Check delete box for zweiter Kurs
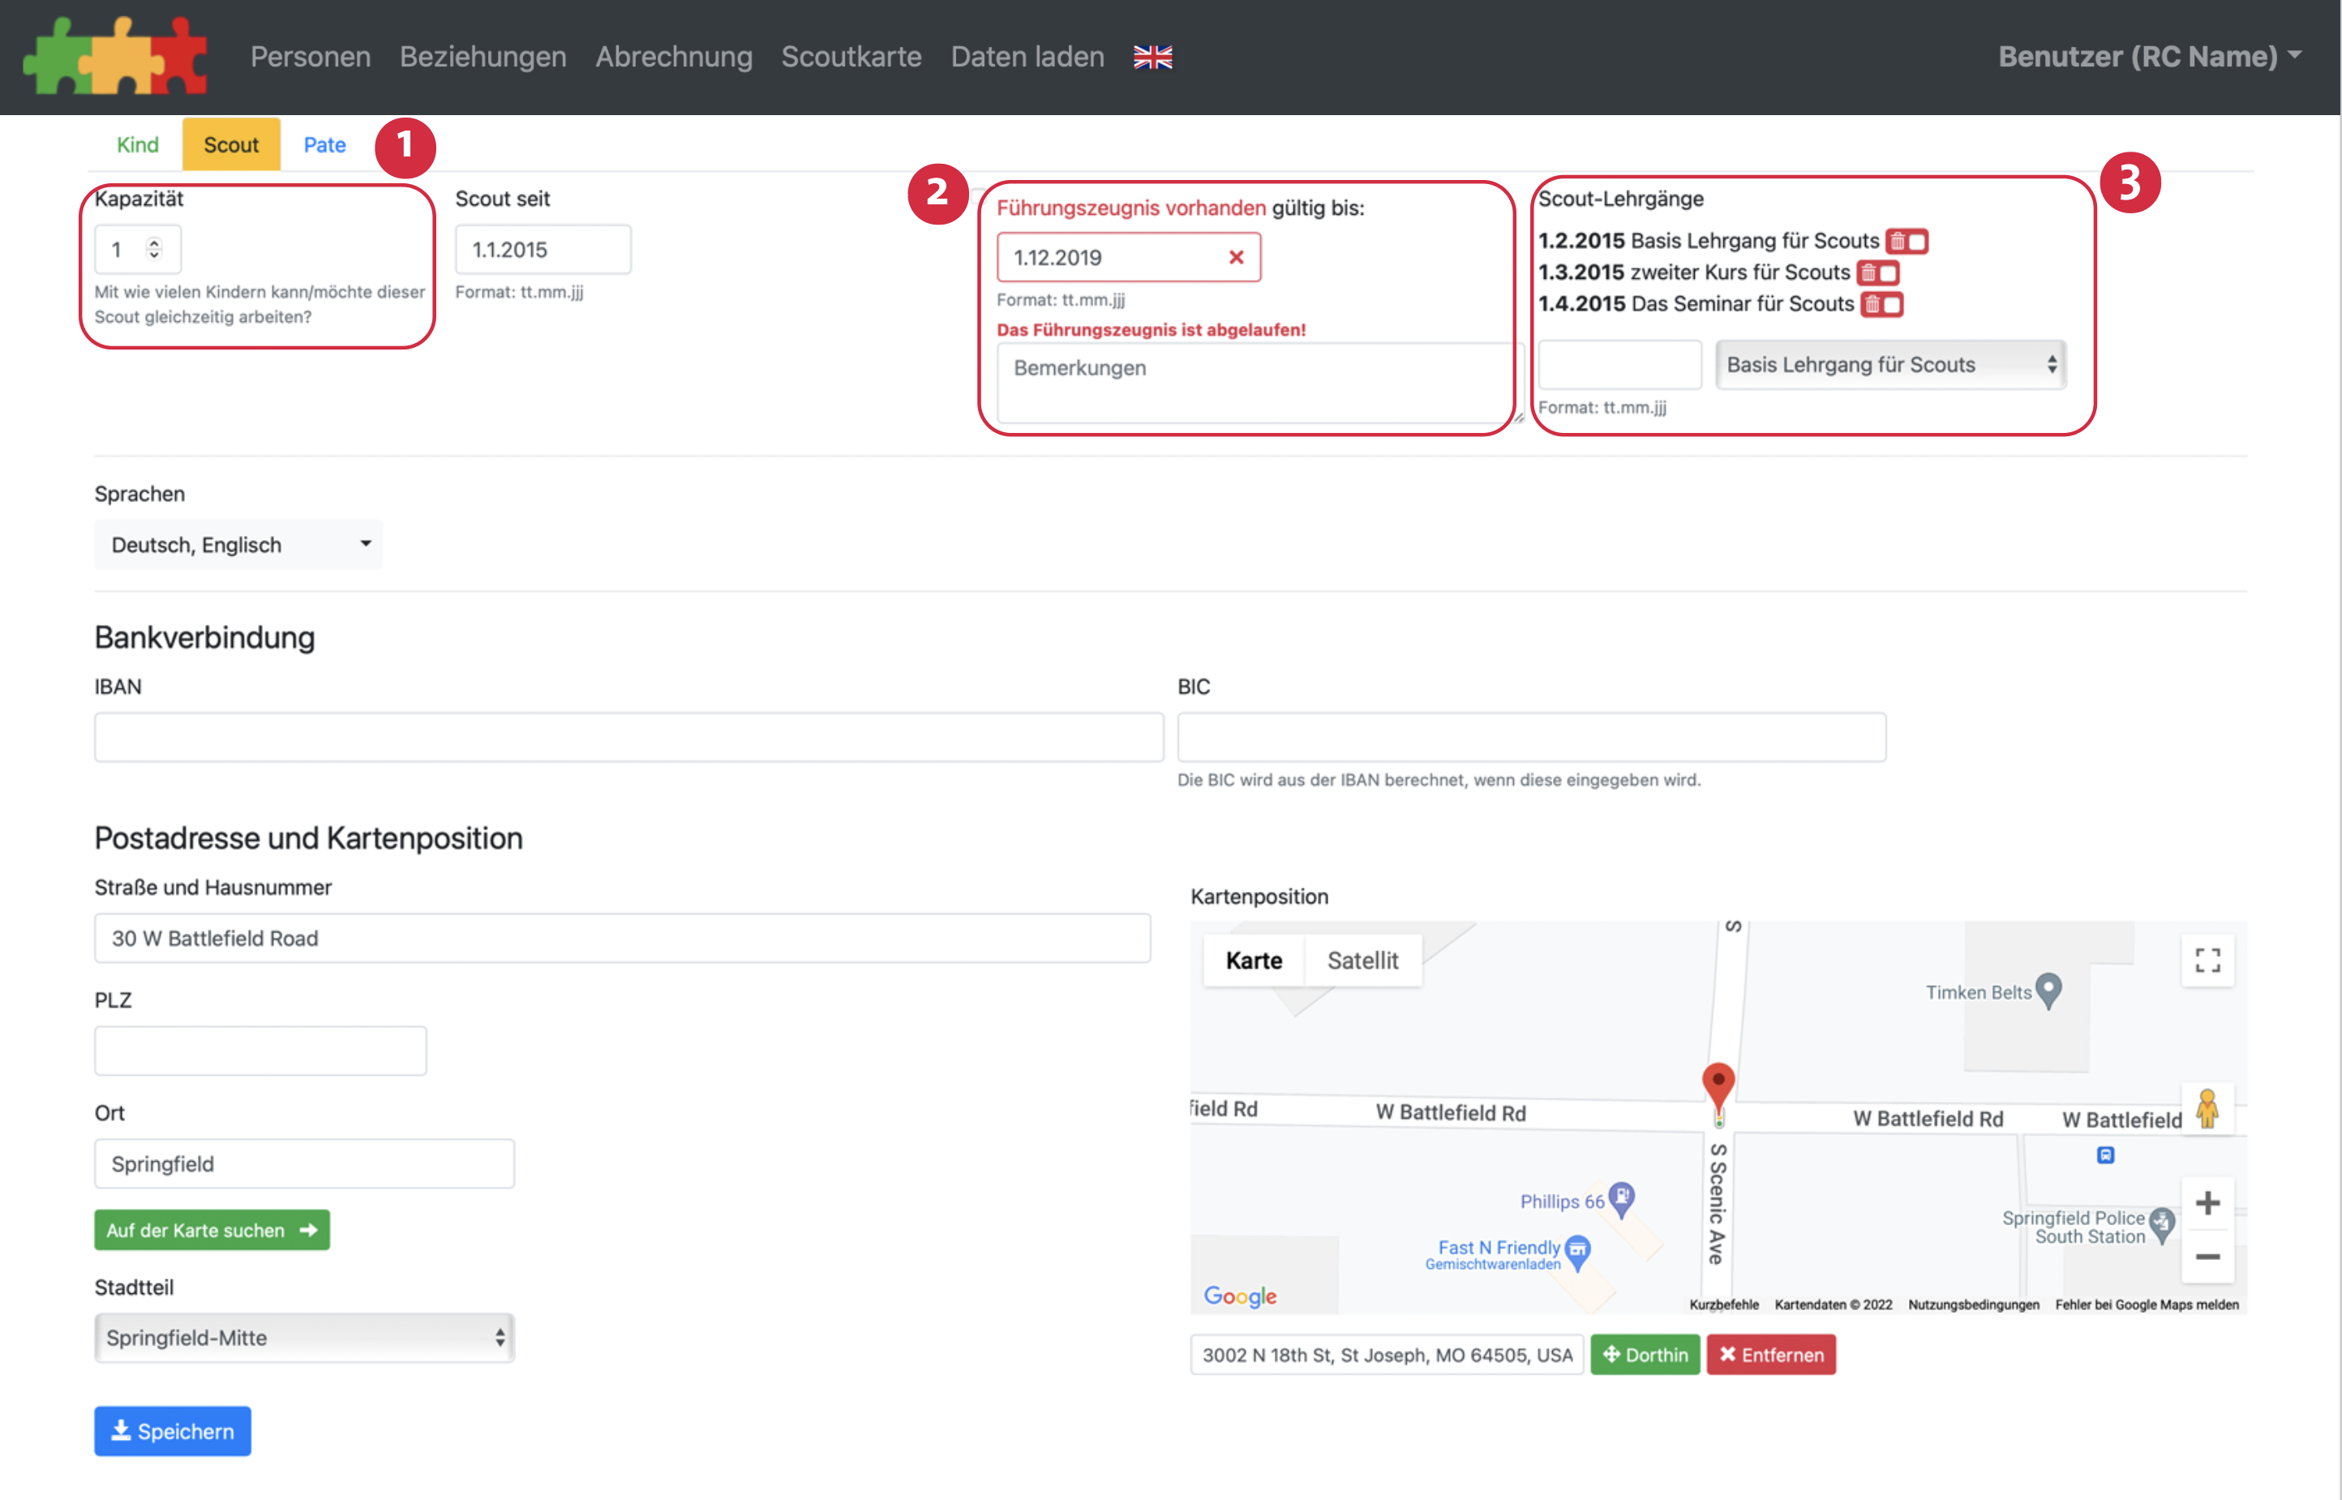The image size is (2342, 1500). coord(1887,274)
